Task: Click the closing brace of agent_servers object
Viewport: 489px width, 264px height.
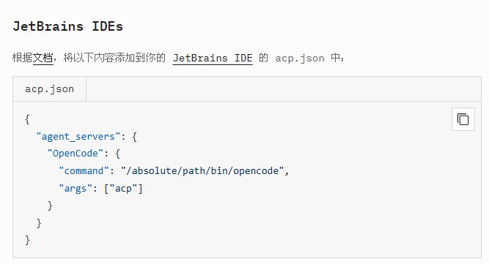Action: (39, 223)
